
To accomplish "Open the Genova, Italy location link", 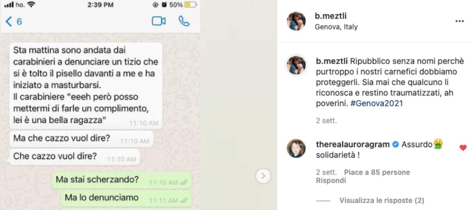I will 336,27.
